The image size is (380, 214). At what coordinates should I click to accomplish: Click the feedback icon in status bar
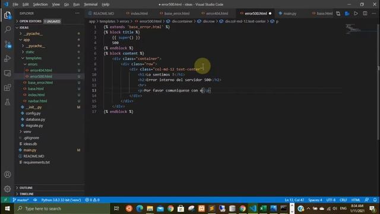point(367,200)
